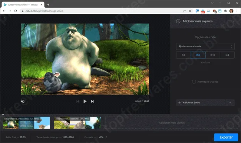Click the Adicionar mais vídeos drop area
The image size is (241, 143).
[172, 123]
